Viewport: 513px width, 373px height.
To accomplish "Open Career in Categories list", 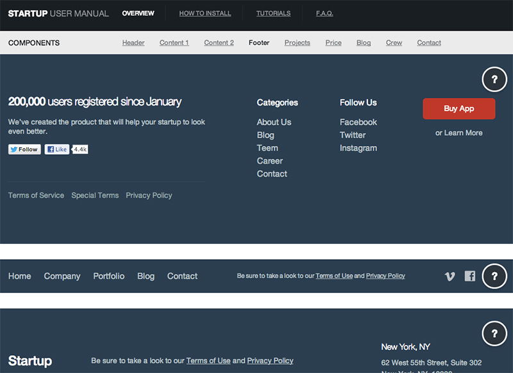I will 270,161.
